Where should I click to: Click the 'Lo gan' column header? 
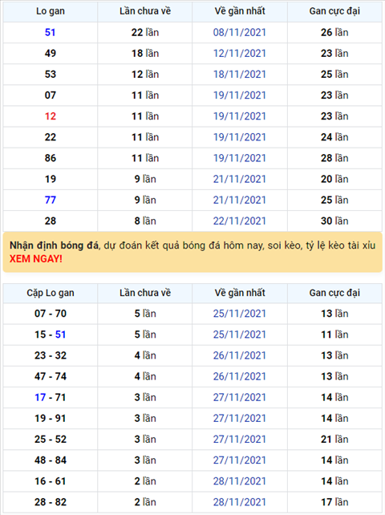coord(51,11)
